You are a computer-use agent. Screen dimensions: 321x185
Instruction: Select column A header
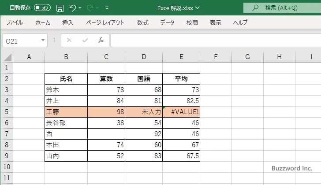29,57
